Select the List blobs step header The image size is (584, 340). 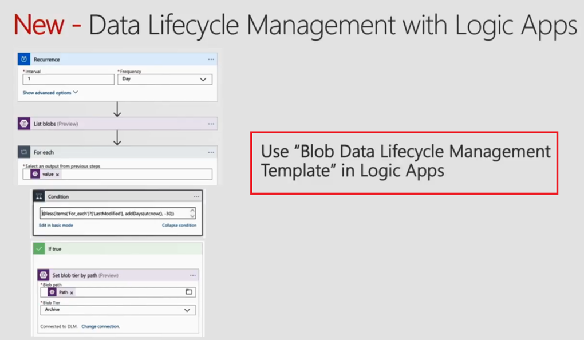pos(118,124)
